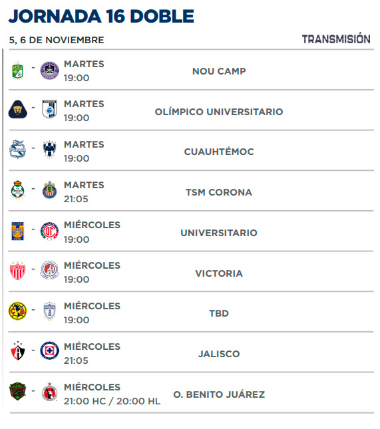Select the Santos Laguna crest

[x=17, y=190]
